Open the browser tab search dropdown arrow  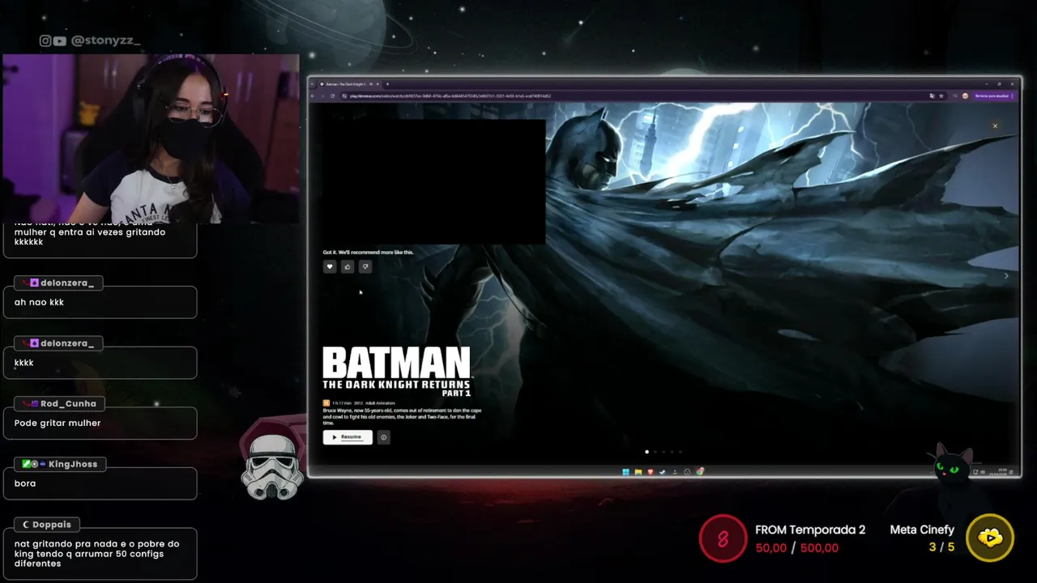click(312, 84)
